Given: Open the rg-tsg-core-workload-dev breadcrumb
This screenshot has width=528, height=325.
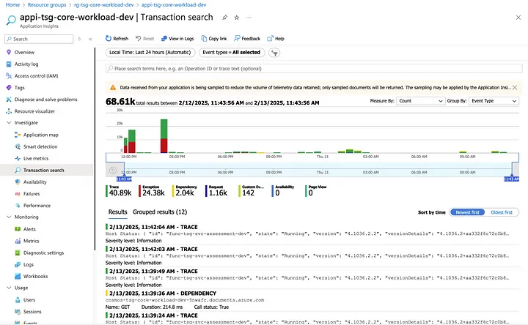Looking at the screenshot, I should pos(103,4).
